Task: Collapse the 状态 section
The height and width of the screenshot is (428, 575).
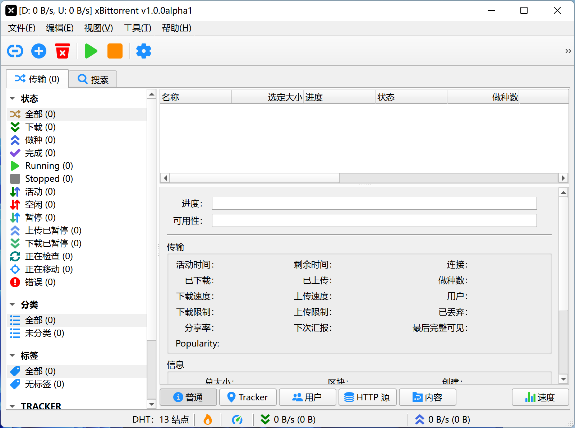Action: [12, 98]
